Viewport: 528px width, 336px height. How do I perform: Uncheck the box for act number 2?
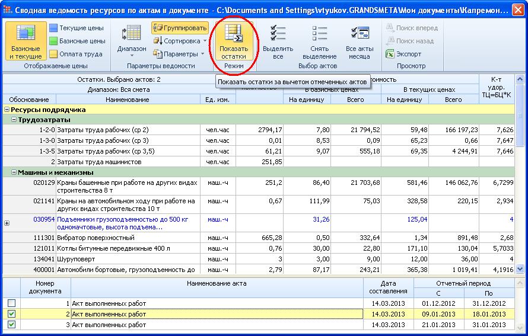point(12,314)
